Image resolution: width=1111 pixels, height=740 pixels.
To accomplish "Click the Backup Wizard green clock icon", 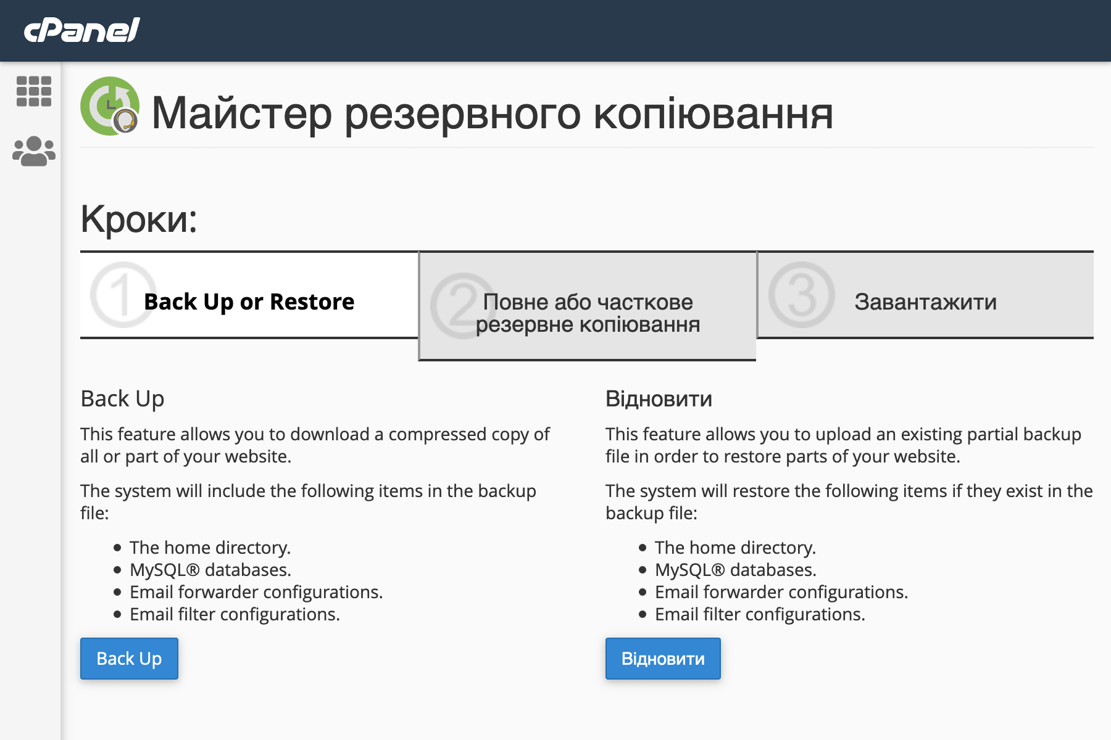I will 110,106.
